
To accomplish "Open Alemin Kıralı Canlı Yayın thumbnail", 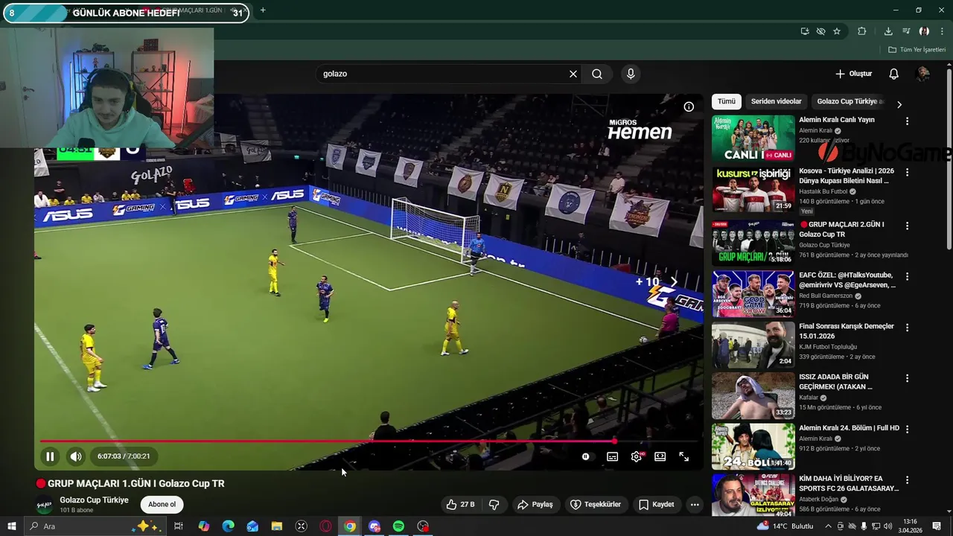I will (x=753, y=138).
